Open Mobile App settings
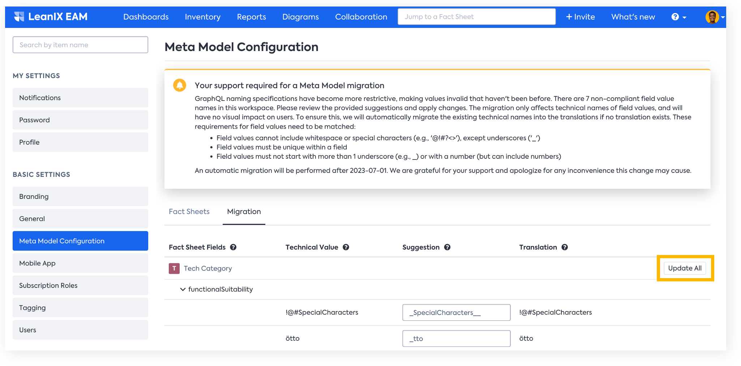 point(80,263)
